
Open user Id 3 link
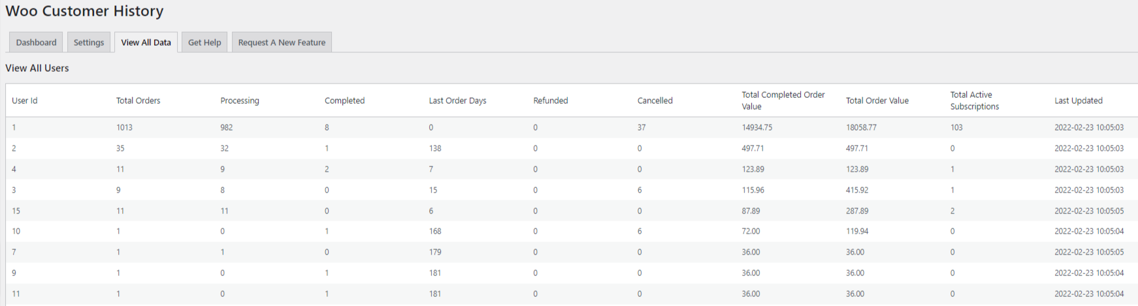(x=14, y=190)
